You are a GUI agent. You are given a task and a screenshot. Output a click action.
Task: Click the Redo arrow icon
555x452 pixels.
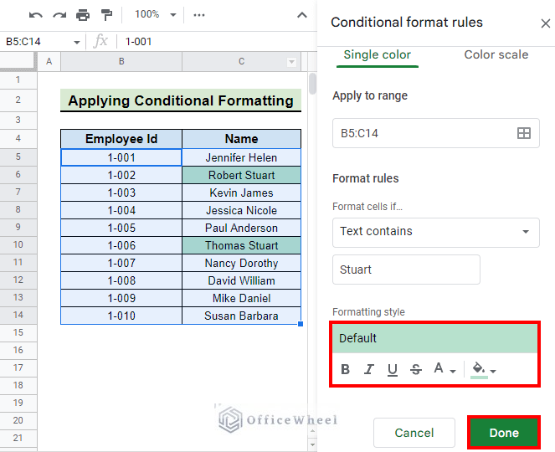[59, 15]
